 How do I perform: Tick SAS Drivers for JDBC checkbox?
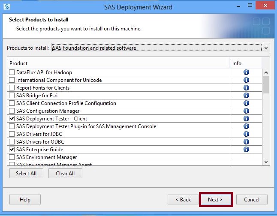tap(12, 134)
